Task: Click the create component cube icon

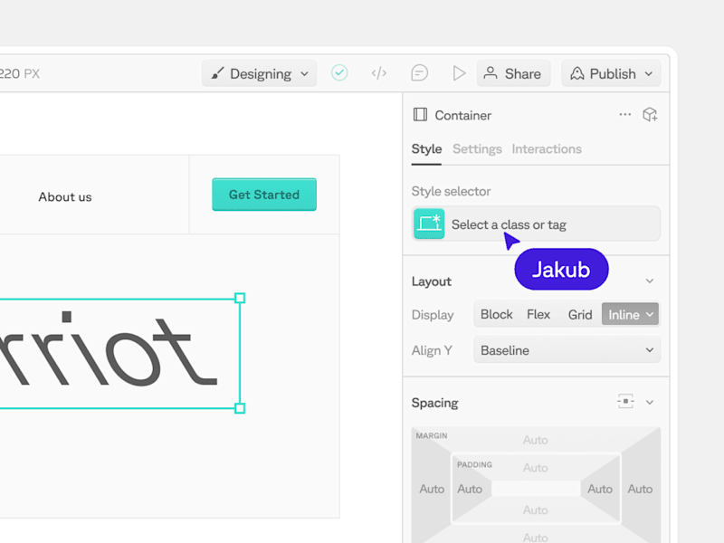Action: [650, 115]
